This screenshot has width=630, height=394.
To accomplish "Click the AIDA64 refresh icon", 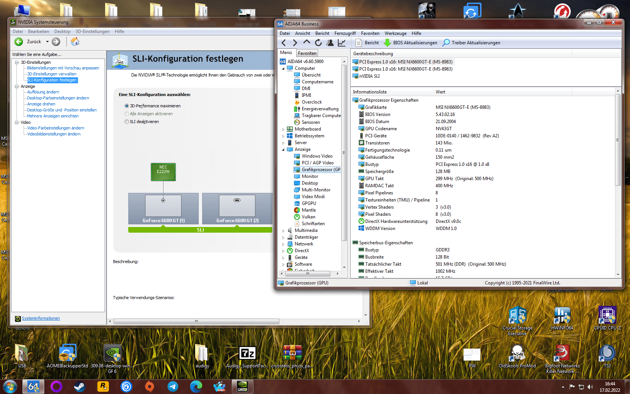I will 318,43.
